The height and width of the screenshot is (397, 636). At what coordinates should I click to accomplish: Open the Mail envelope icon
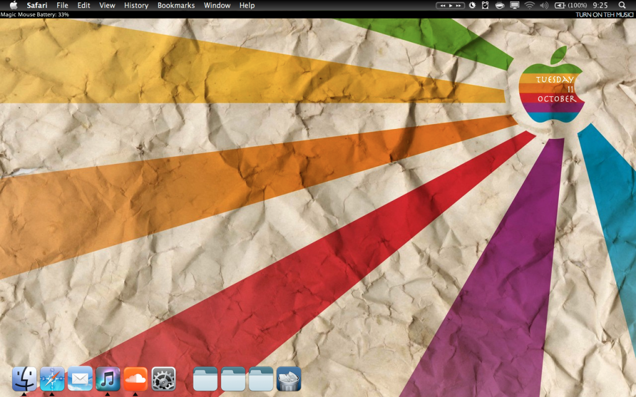(80, 379)
